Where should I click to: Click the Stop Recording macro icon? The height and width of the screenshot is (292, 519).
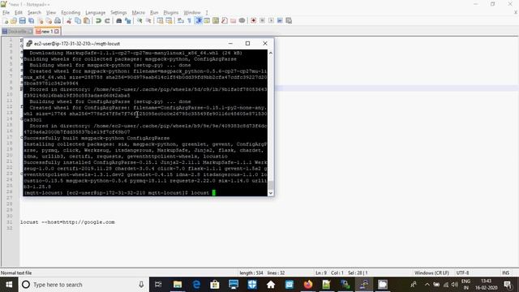point(262,20)
